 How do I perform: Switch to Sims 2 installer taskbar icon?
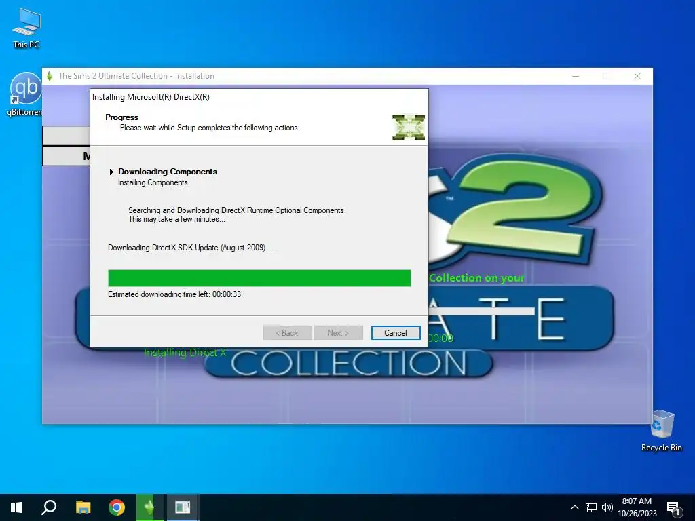coord(150,507)
